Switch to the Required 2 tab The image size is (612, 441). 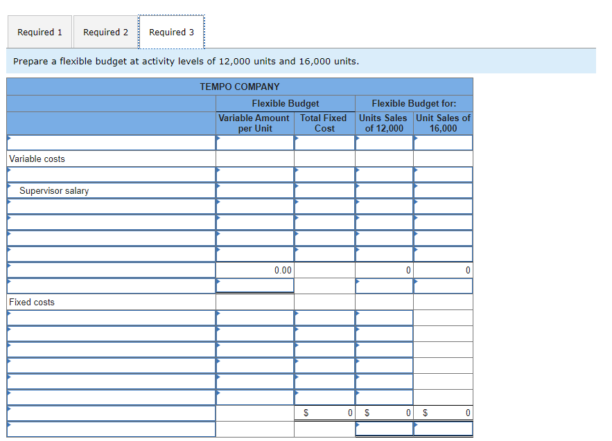[105, 32]
